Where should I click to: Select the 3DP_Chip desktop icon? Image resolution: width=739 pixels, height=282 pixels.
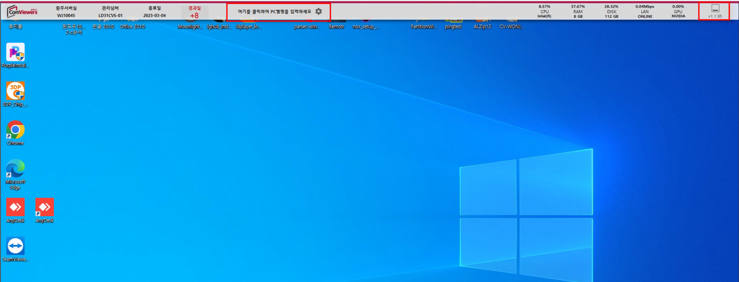(x=15, y=92)
